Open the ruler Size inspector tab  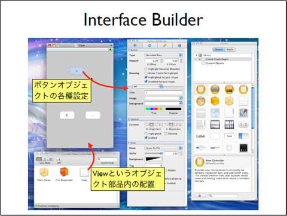(x=164, y=45)
